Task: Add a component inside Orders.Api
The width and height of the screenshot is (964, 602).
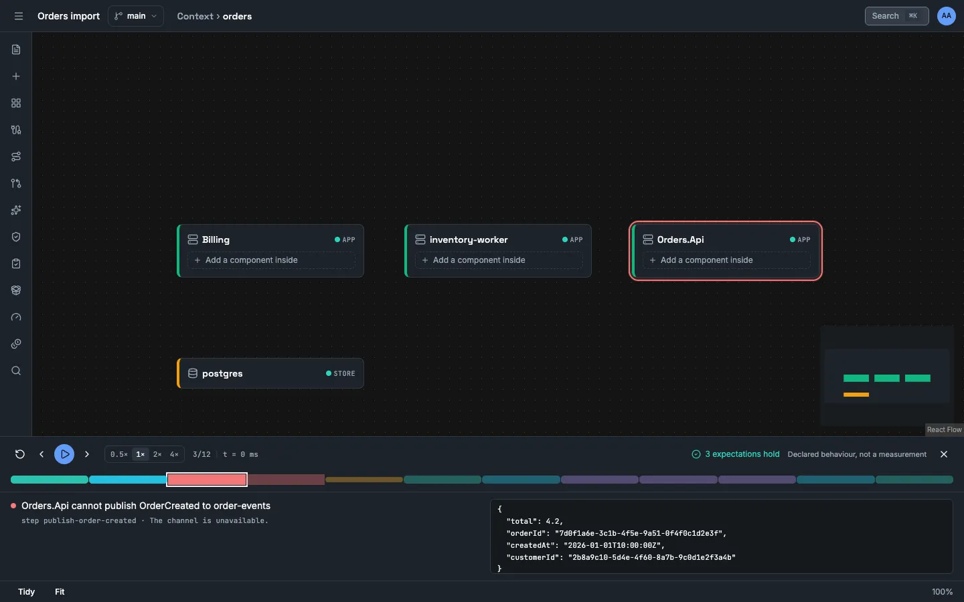Action: point(726,260)
